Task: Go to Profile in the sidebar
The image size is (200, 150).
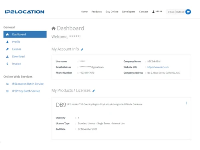Action: click(16, 42)
